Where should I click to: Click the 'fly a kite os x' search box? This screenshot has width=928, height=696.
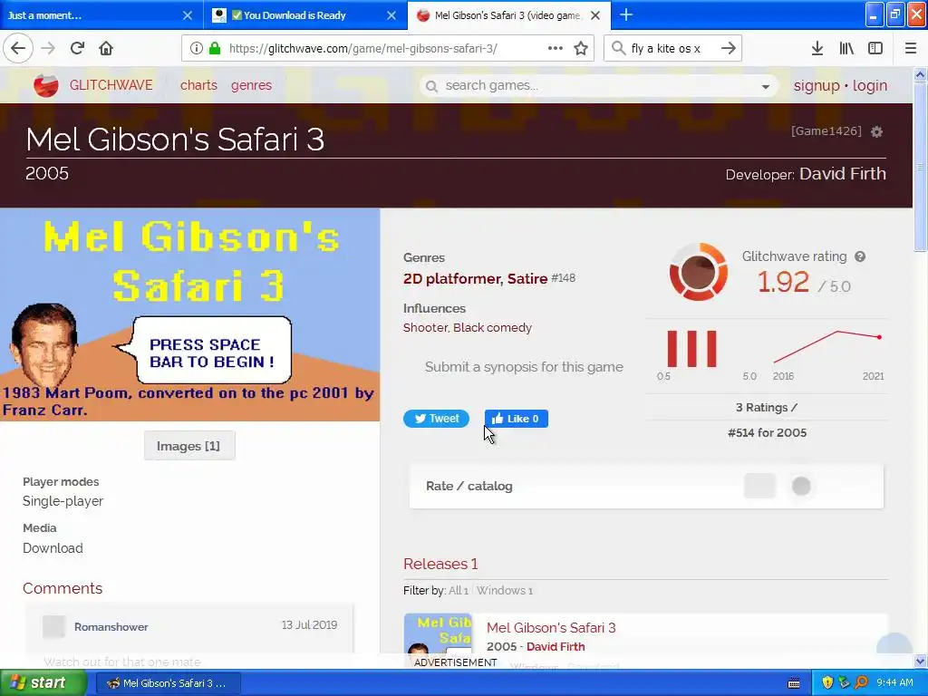click(672, 48)
